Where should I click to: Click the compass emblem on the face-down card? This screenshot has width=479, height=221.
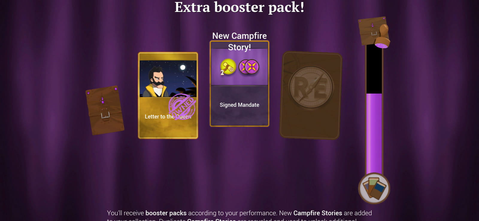pyautogui.click(x=311, y=87)
